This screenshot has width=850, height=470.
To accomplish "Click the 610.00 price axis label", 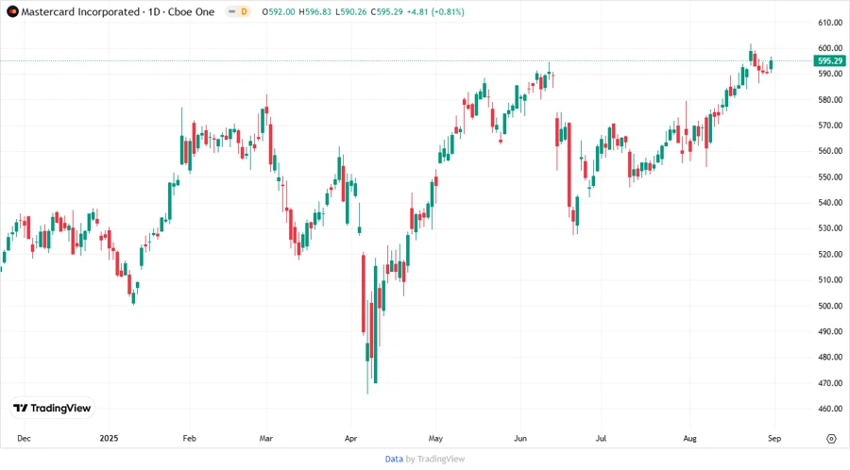I will pos(830,23).
